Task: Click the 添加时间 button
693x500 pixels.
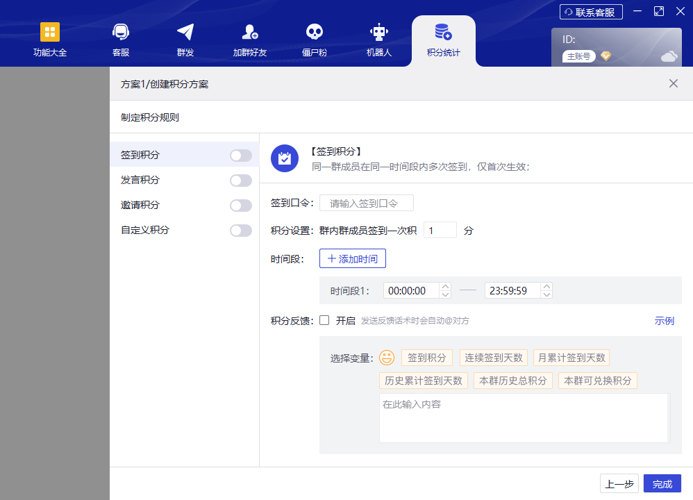Action: point(353,258)
